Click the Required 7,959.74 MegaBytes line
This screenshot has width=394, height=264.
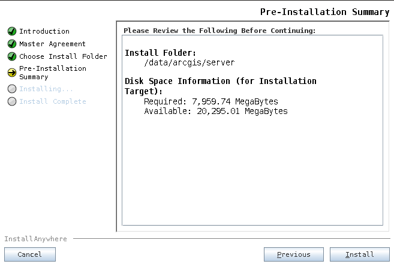click(211, 101)
